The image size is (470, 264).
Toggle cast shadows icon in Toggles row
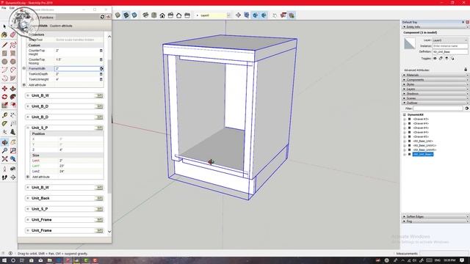pyautogui.click(x=452, y=59)
